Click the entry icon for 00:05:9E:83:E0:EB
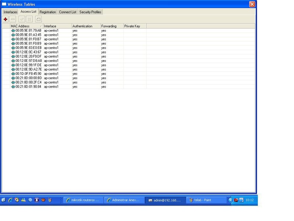The width and height of the screenshot is (294, 221). 13,48
